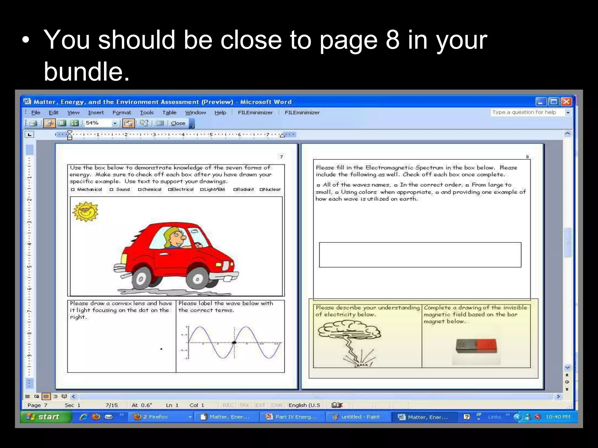598x448 pixels.
Task: Click the vertical scrollbar thumb
Action: (x=567, y=242)
